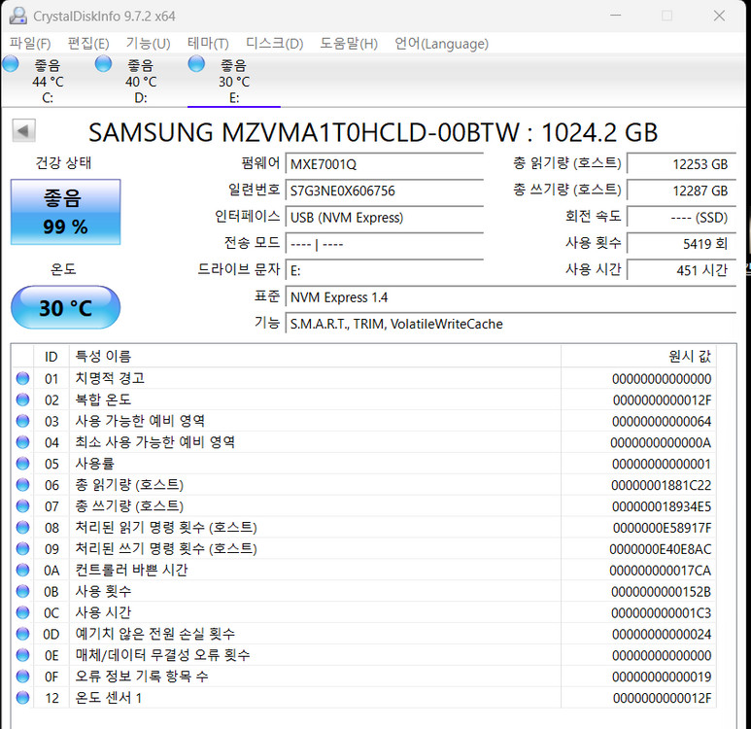751x729 pixels.
Task: Click the disk title SAMSUNG MZVMA1T0HCLD-00BTW
Action: click(304, 132)
